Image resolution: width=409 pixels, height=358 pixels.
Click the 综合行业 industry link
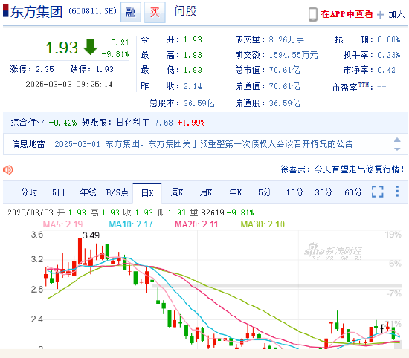[x=28, y=123]
